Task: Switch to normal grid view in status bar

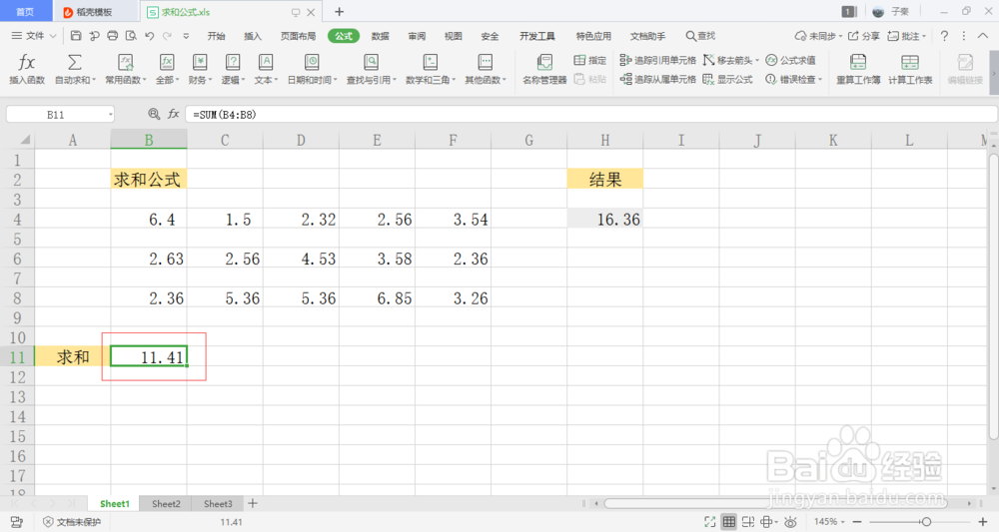Action: pos(729,522)
